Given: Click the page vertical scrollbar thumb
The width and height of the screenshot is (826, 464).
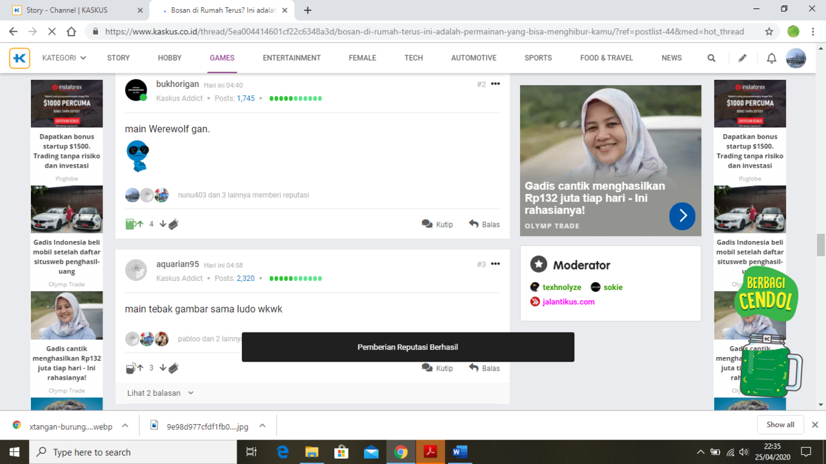Looking at the screenshot, I should coord(821,246).
